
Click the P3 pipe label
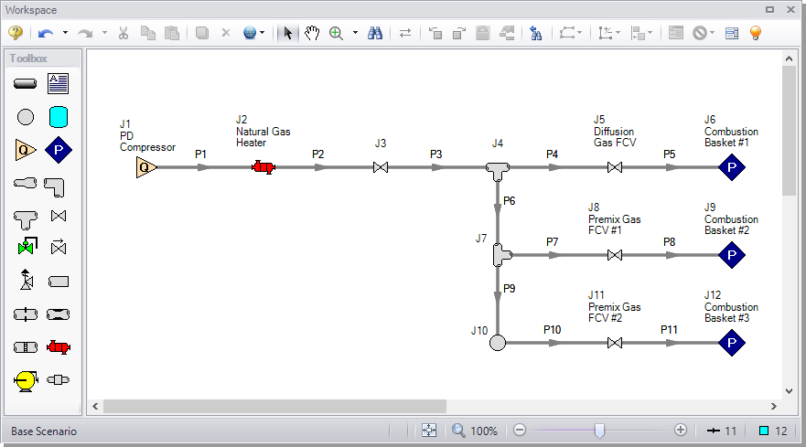pos(435,154)
